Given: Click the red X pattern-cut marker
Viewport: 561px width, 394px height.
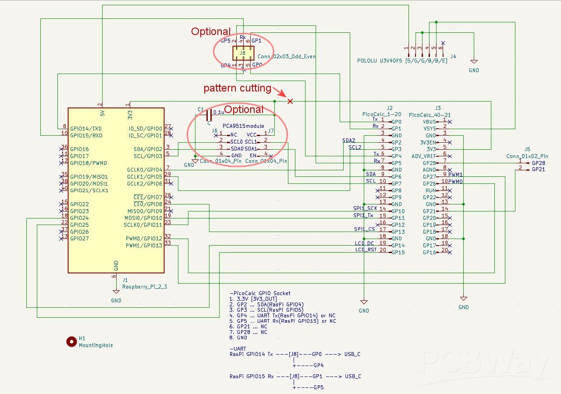Looking at the screenshot, I should pyautogui.click(x=290, y=101).
